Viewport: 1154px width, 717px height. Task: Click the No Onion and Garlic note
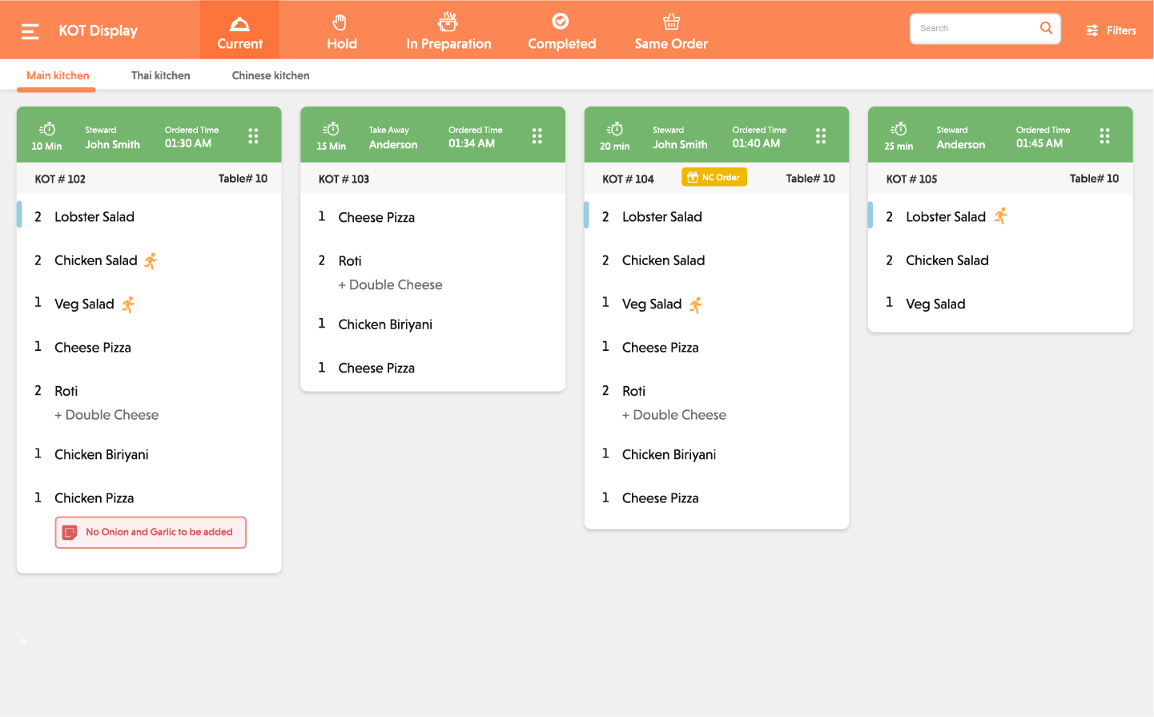pos(159,532)
